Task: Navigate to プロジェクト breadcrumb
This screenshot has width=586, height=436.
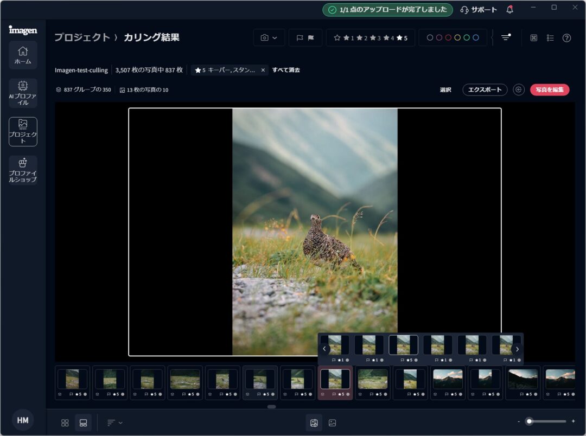Action: tap(82, 37)
